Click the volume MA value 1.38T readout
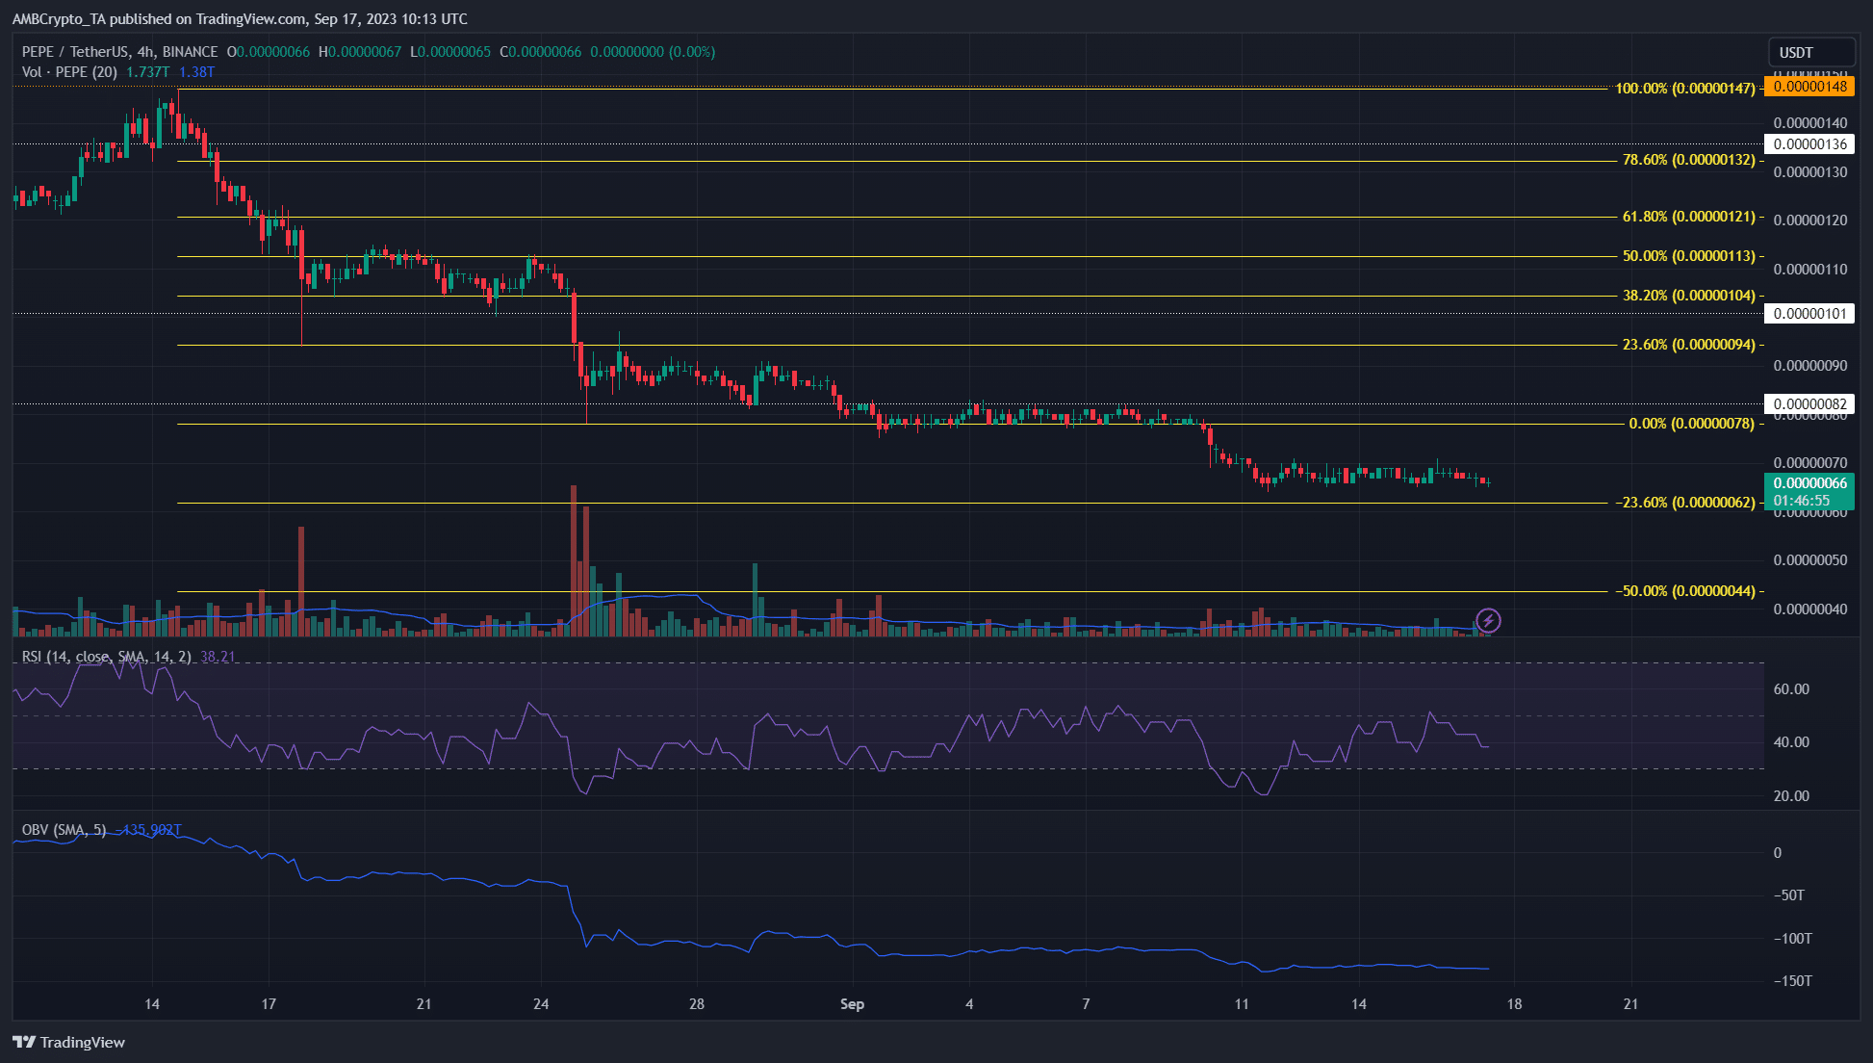1873x1063 pixels. 196,72
